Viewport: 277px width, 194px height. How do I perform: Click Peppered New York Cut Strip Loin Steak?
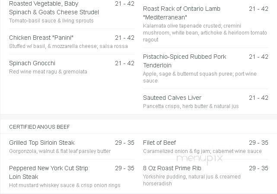click(x=48, y=172)
